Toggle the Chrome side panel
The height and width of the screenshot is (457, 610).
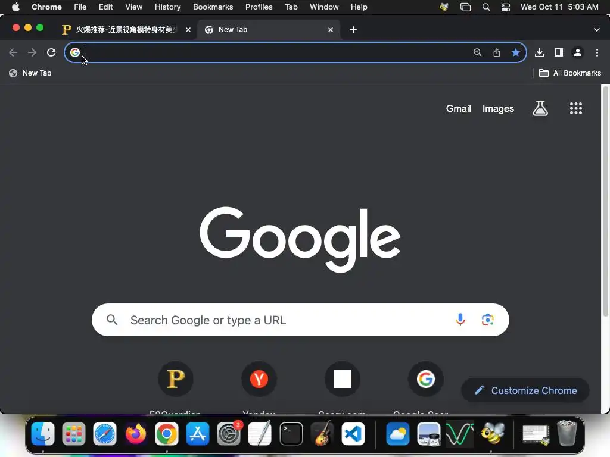click(x=559, y=52)
